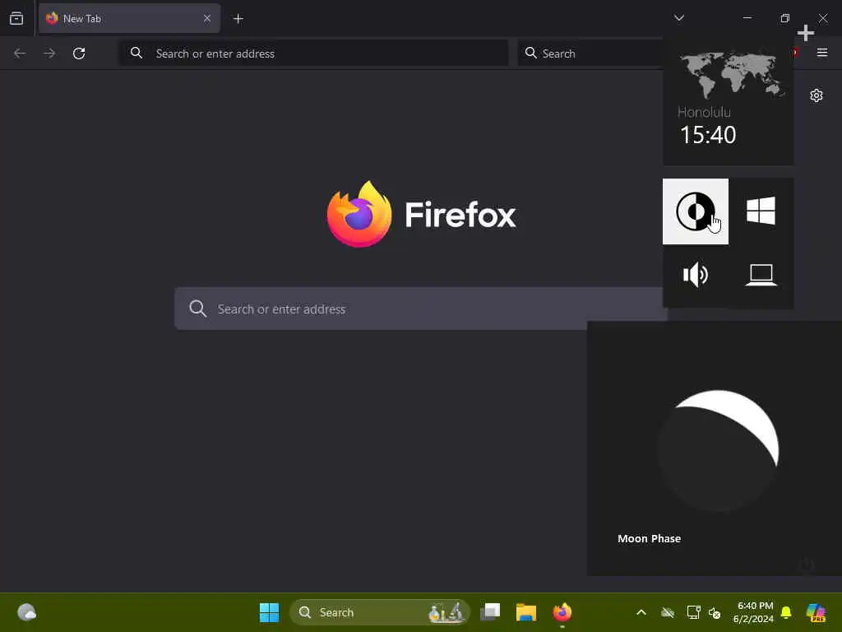Click the network display tray icon
Viewport: 842px width, 632px height.
coord(693,612)
